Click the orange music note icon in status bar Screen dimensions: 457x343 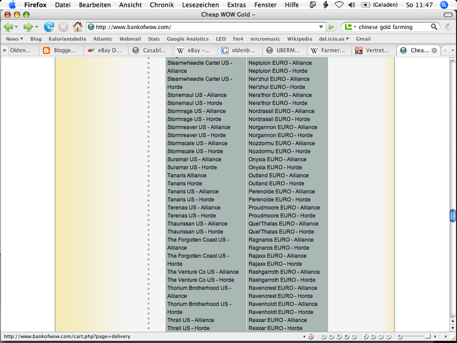pos(311,337)
